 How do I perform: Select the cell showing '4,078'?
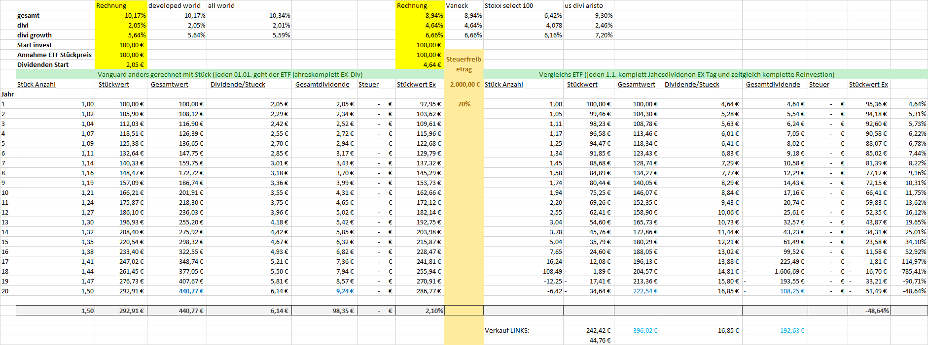523,25
